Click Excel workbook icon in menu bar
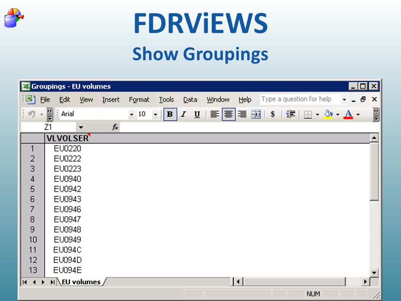Image resolution: width=401 pixels, height=301 pixels. click(x=30, y=99)
